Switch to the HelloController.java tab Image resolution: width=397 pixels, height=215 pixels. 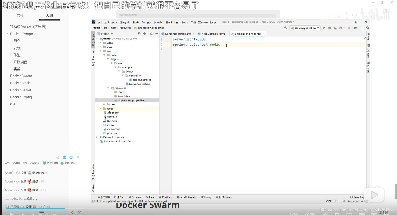click(213, 34)
